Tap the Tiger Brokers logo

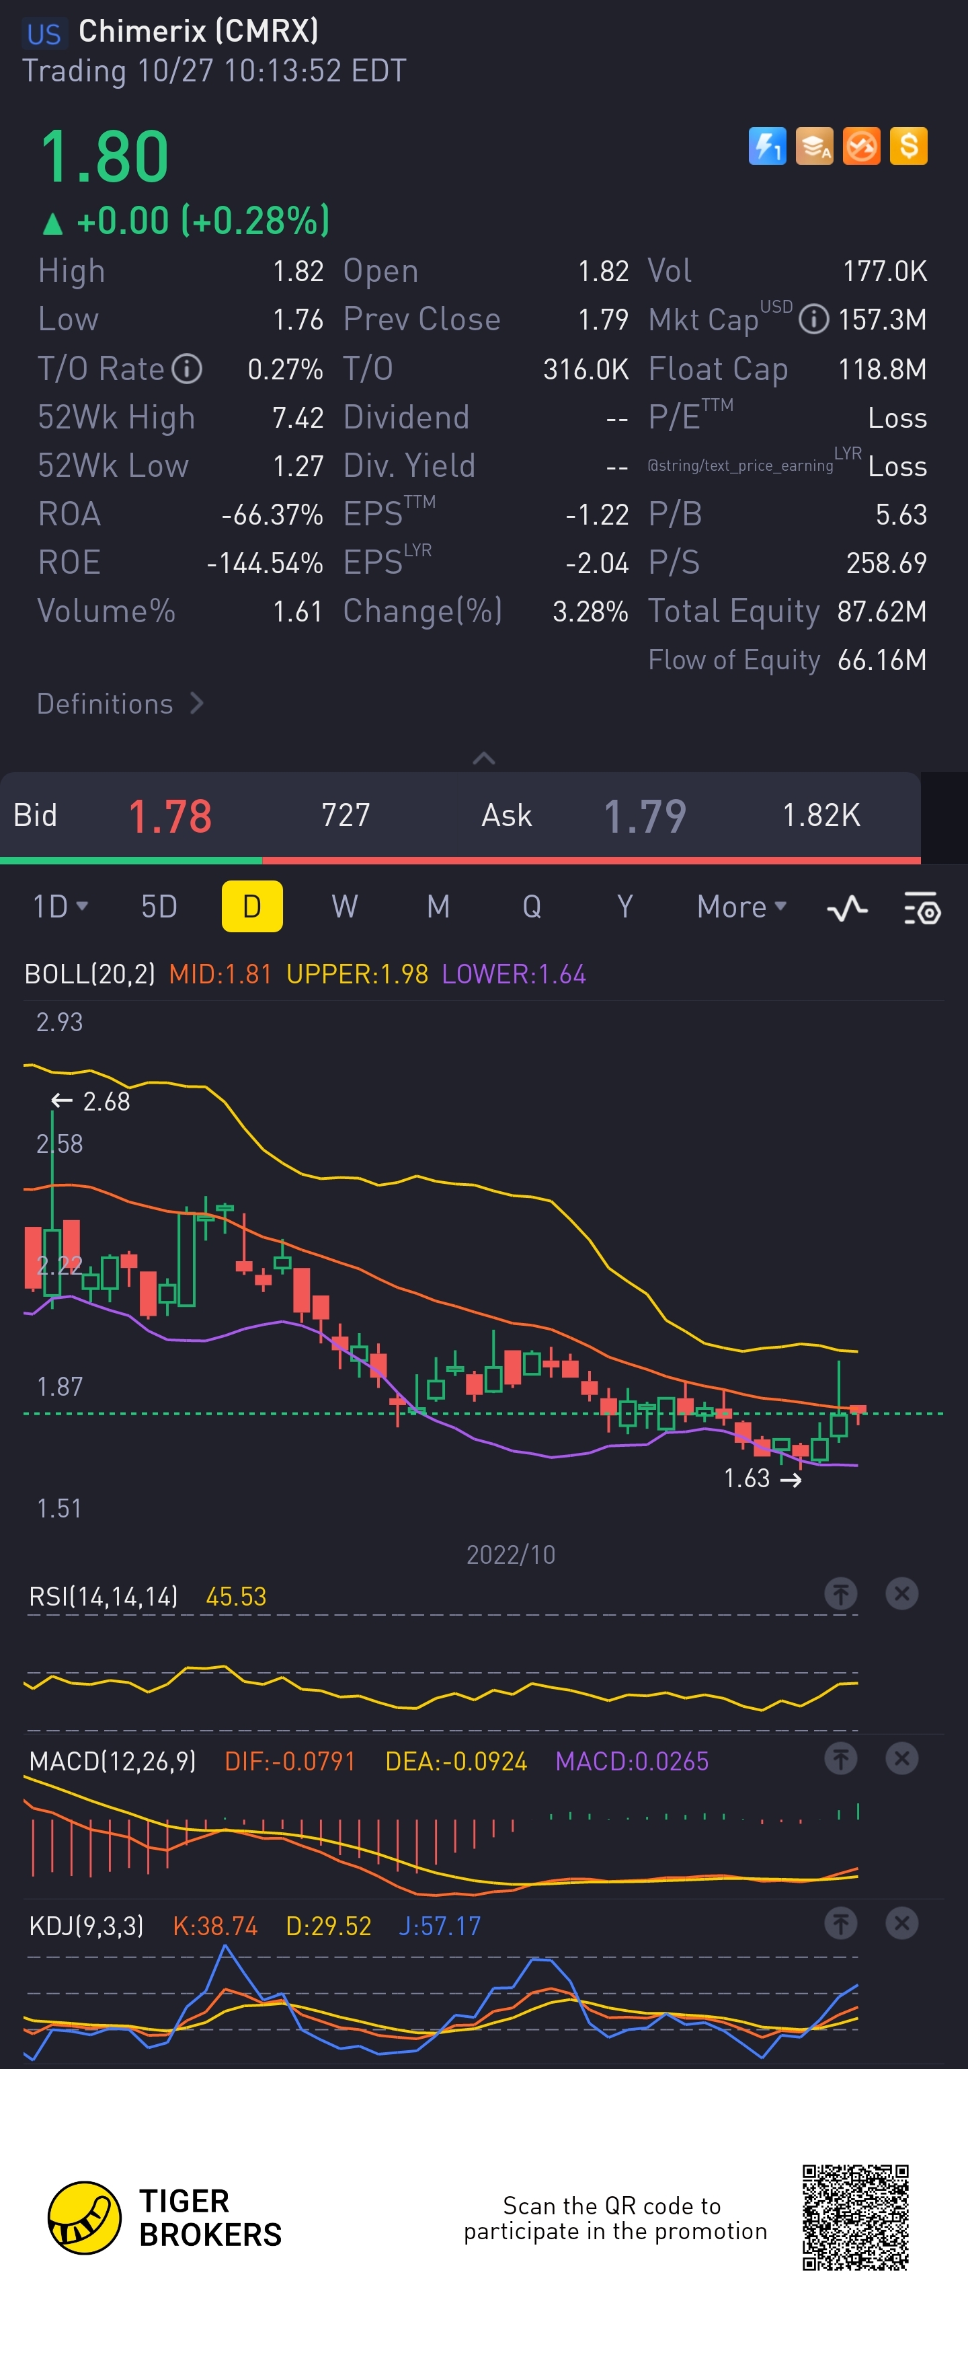coord(165,2218)
